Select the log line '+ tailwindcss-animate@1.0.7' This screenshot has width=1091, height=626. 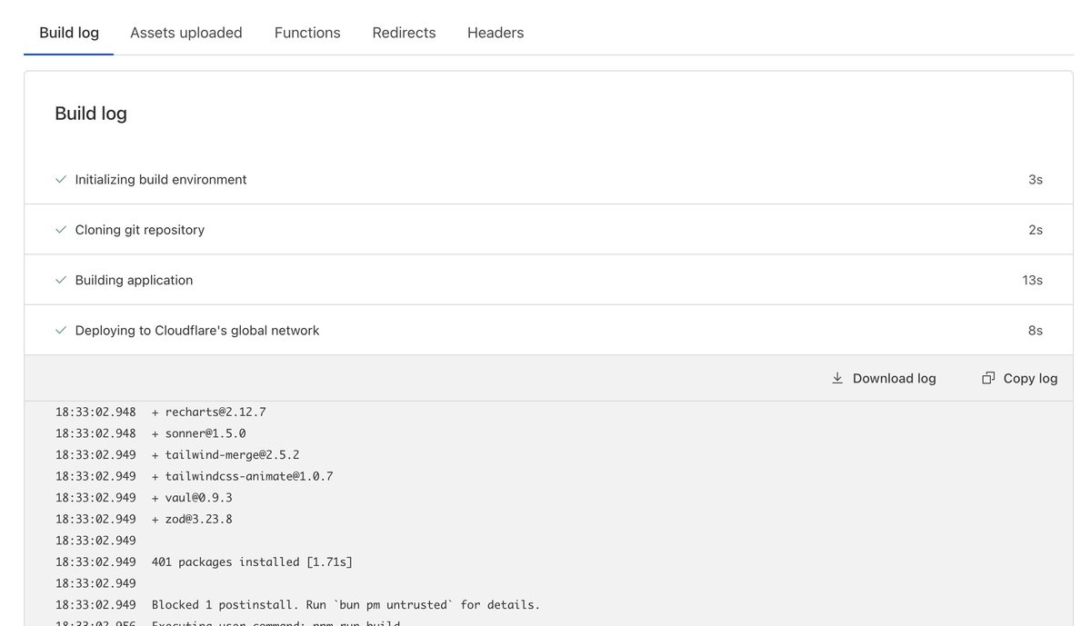[243, 476]
